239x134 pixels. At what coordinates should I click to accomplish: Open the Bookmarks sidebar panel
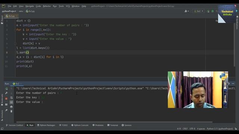click(2, 100)
